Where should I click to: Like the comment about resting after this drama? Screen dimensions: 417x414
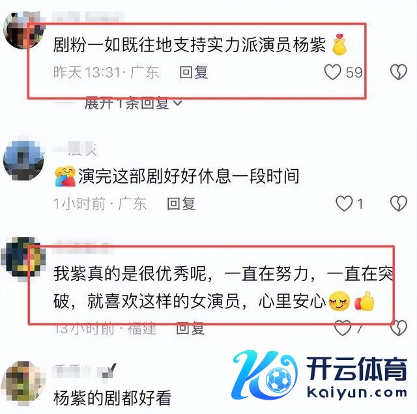pos(344,204)
